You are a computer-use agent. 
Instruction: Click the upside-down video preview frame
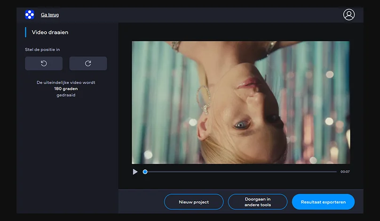(x=241, y=103)
